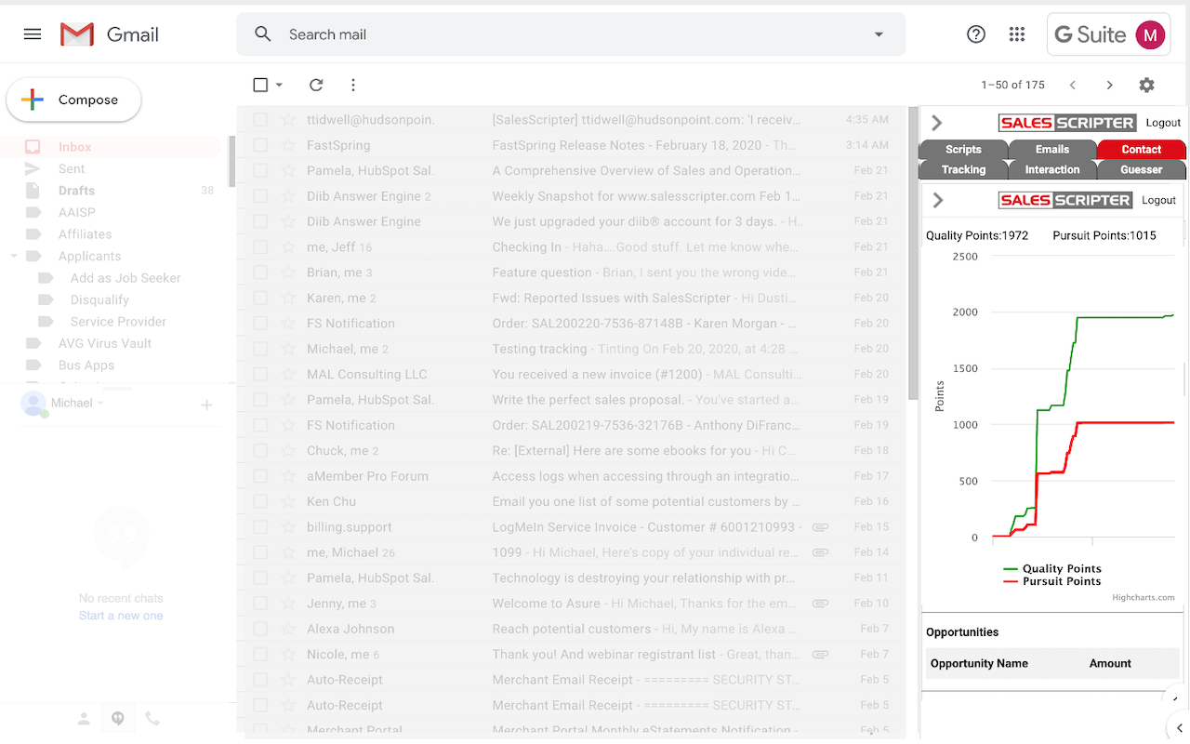Screen dimensions: 1190x744
Task: Open the Michael chat status dropdown
Action: 100,403
